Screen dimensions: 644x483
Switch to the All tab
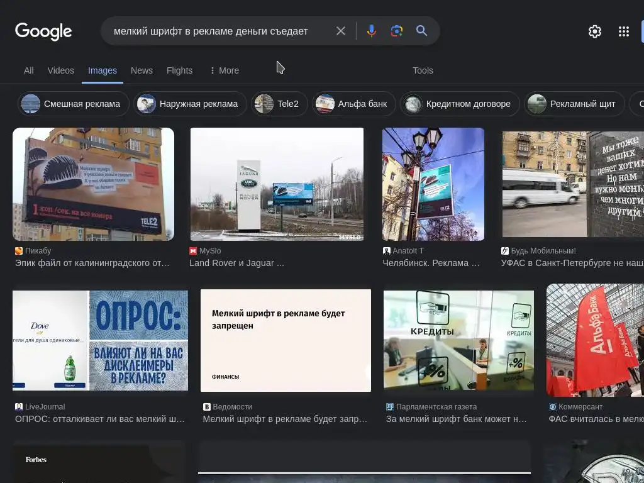click(29, 70)
